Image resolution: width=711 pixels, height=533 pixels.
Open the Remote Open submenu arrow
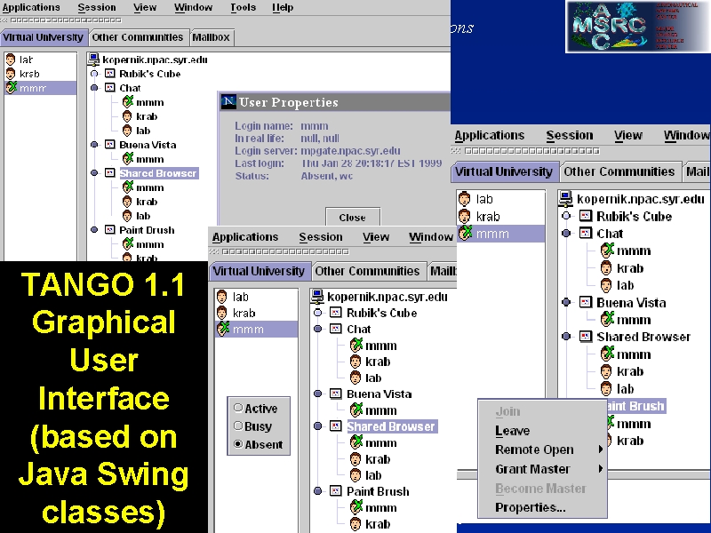tap(601, 449)
